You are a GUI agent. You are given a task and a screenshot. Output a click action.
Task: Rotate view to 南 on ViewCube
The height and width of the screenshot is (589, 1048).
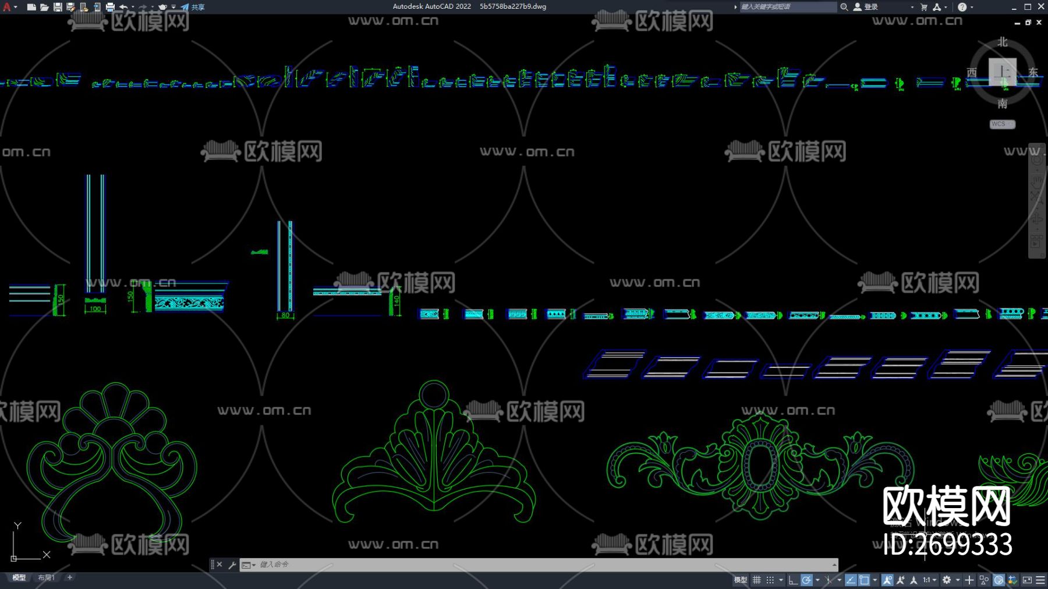[1002, 104]
